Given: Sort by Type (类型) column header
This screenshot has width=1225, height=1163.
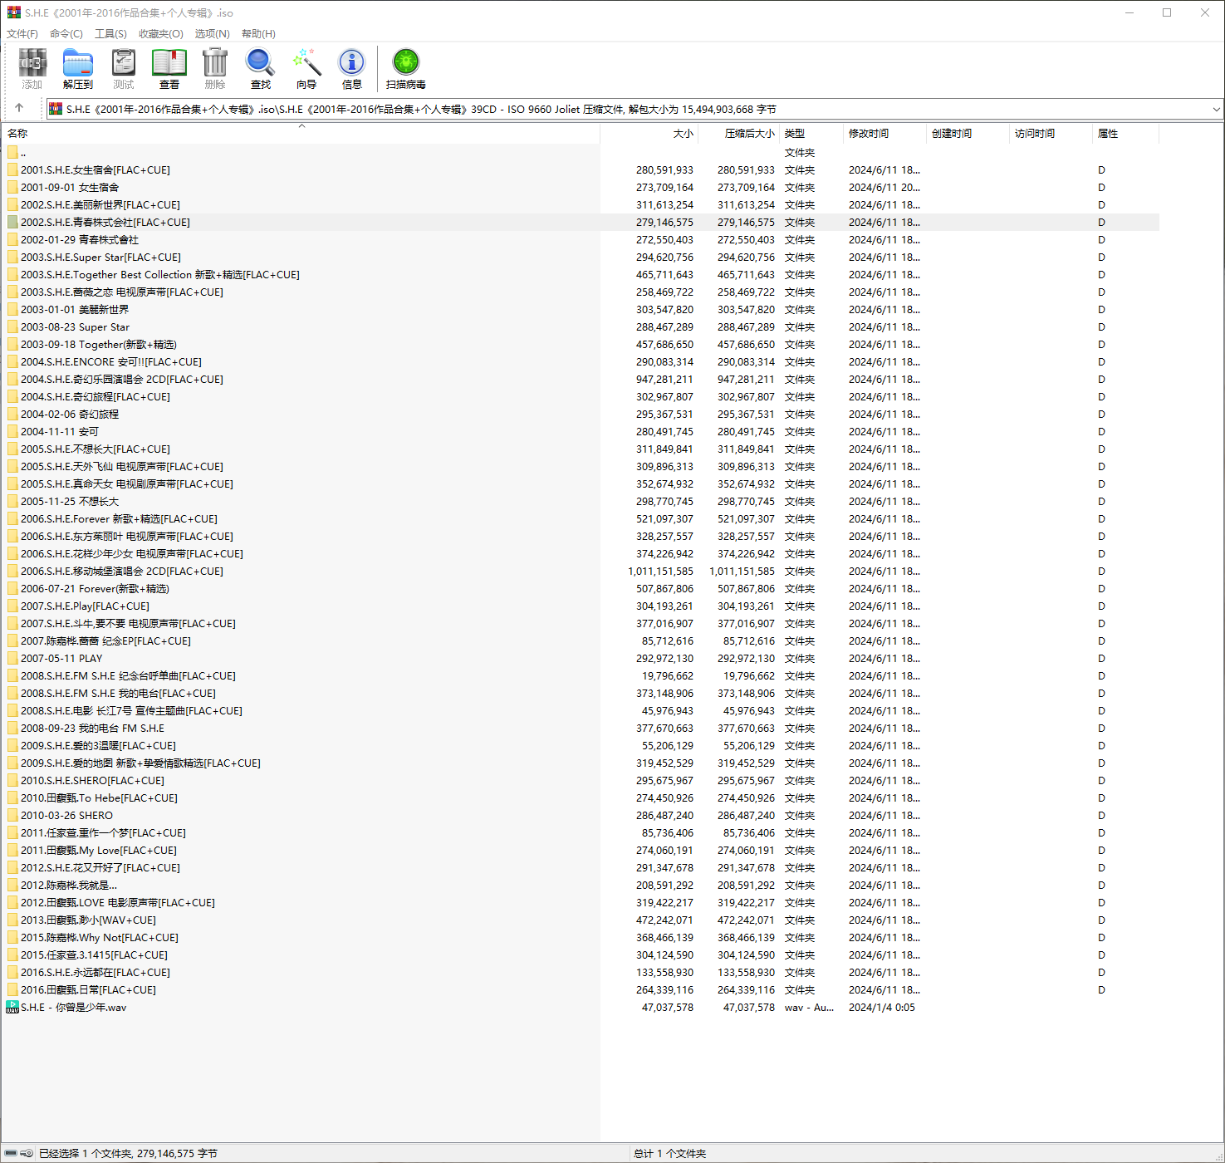Looking at the screenshot, I should pos(811,133).
